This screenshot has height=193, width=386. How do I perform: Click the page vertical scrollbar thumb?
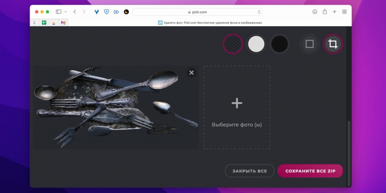coord(349,153)
